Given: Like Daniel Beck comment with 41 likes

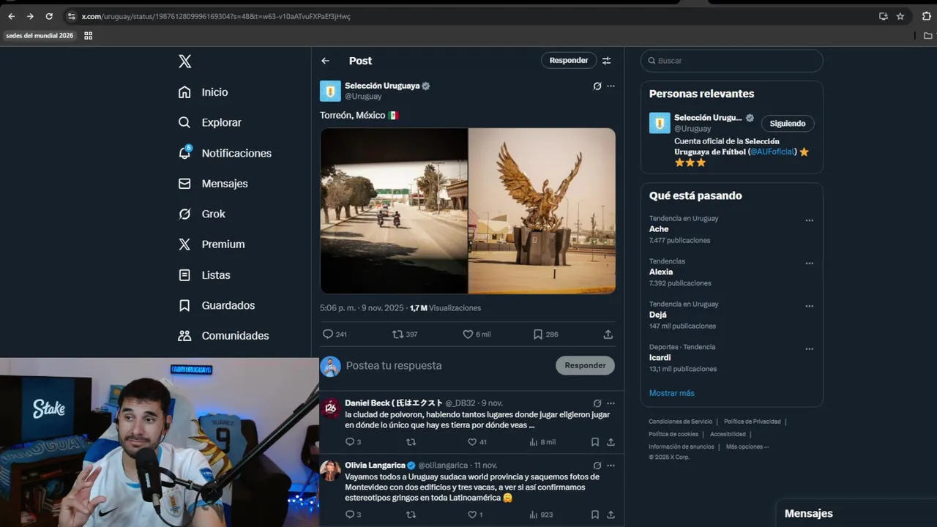Looking at the screenshot, I should tap(477, 442).
